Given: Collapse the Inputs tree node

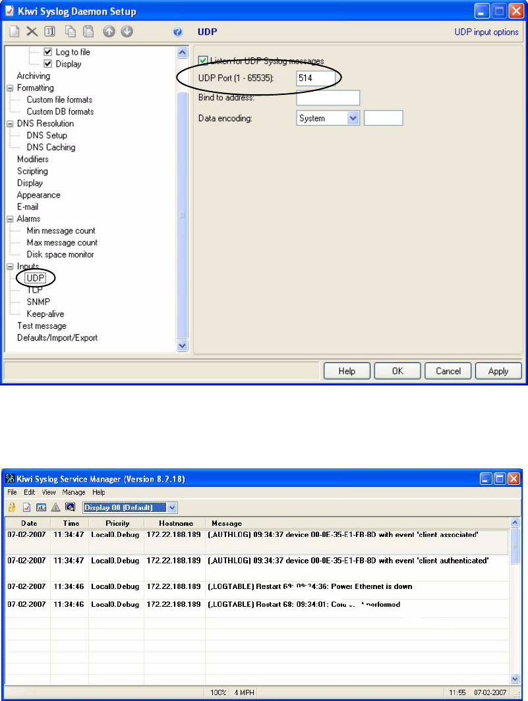Looking at the screenshot, I should tap(10, 266).
